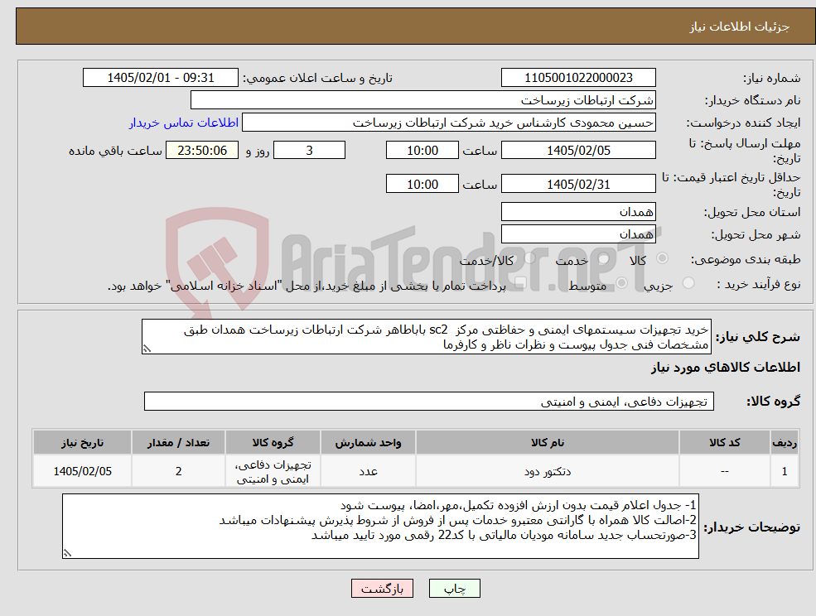Screen dimensions: 816x616
Task: Click the general description text area
Action: click(426, 337)
